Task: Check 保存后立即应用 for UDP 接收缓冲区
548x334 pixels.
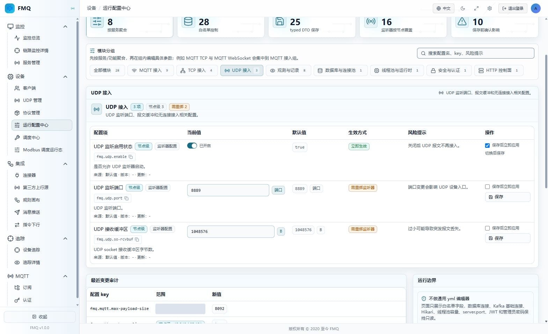Action: coord(487,228)
